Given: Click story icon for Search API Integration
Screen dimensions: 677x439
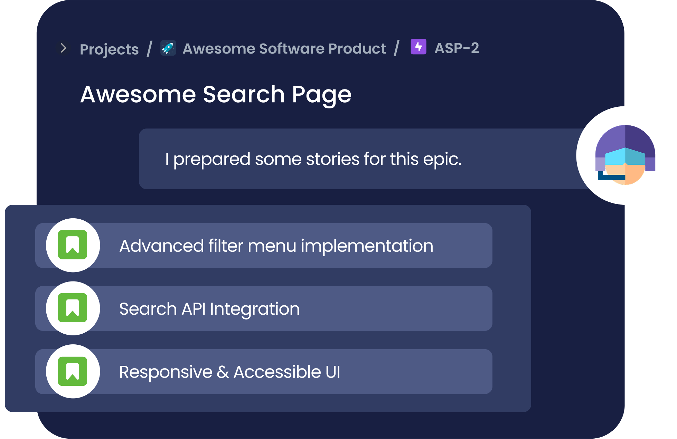Looking at the screenshot, I should click(x=73, y=308).
